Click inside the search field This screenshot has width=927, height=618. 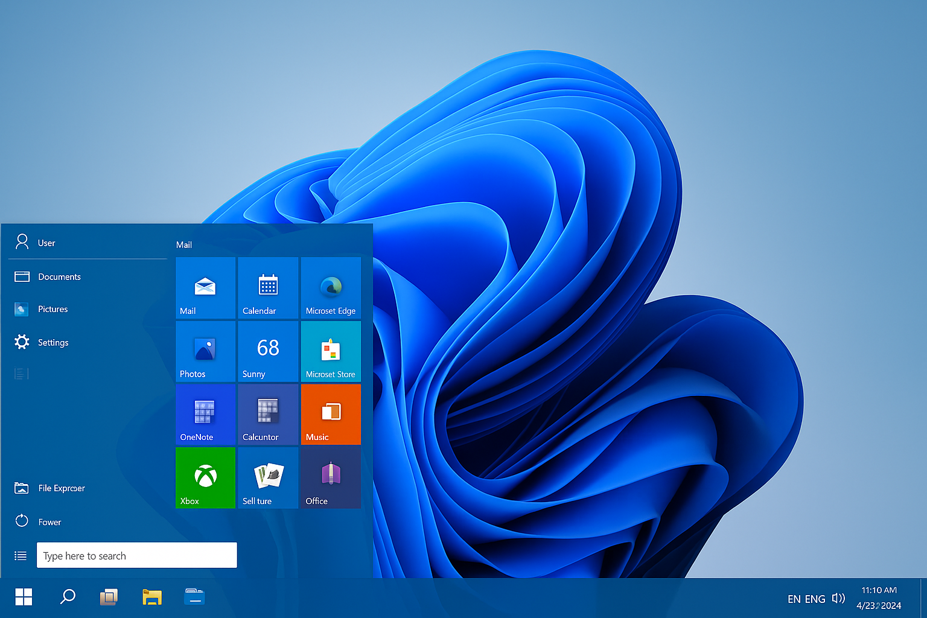pos(136,555)
